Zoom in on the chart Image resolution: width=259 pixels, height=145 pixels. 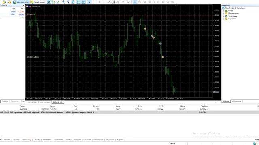64,2
